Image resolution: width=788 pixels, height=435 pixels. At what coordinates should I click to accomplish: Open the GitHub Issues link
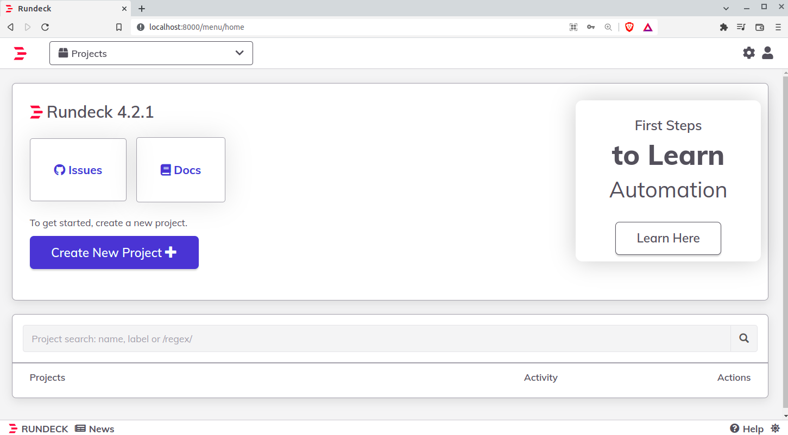[78, 170]
